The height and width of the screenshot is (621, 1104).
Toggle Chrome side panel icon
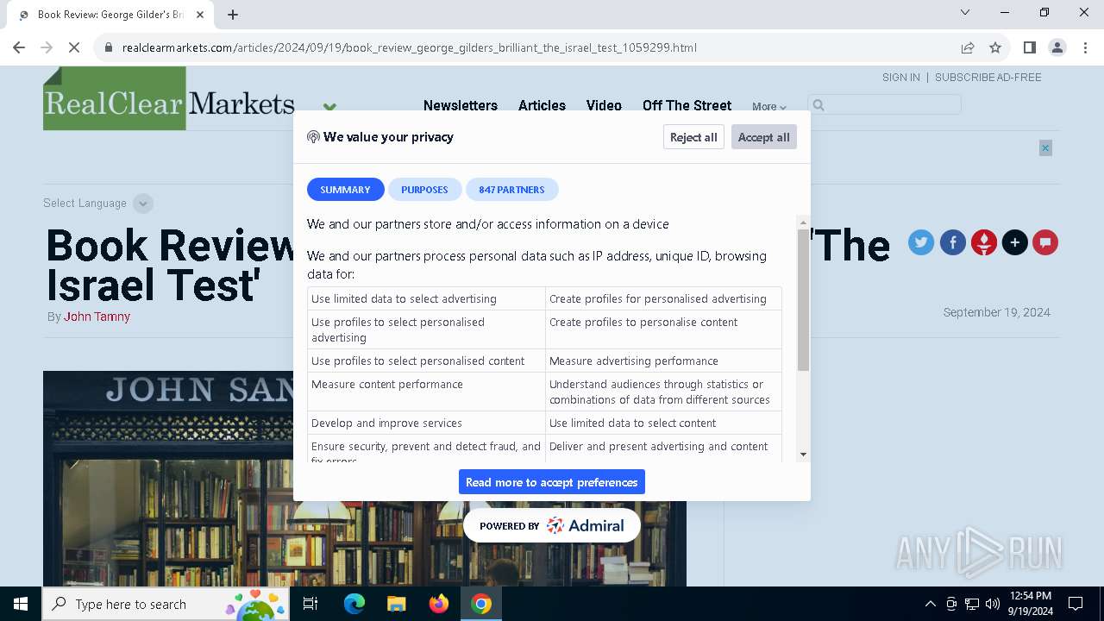point(1029,47)
